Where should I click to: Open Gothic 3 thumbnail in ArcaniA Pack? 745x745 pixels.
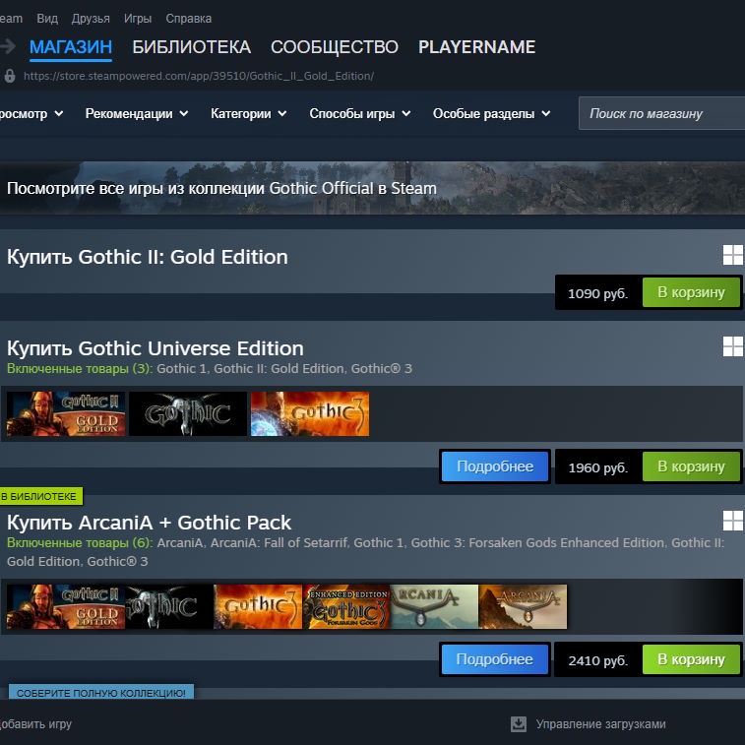258,607
